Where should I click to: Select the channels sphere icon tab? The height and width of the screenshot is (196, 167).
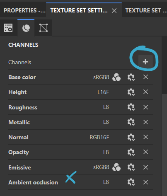[26, 28]
